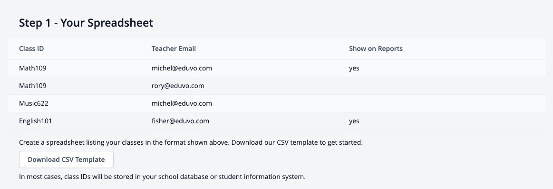Click the note about school database class IDs
The image size is (553, 189).
[x=162, y=177]
